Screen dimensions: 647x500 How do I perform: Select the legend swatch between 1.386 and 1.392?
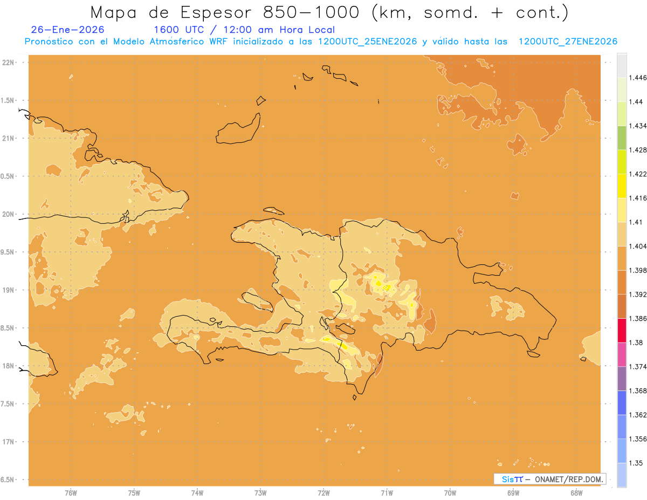pyautogui.click(x=622, y=306)
